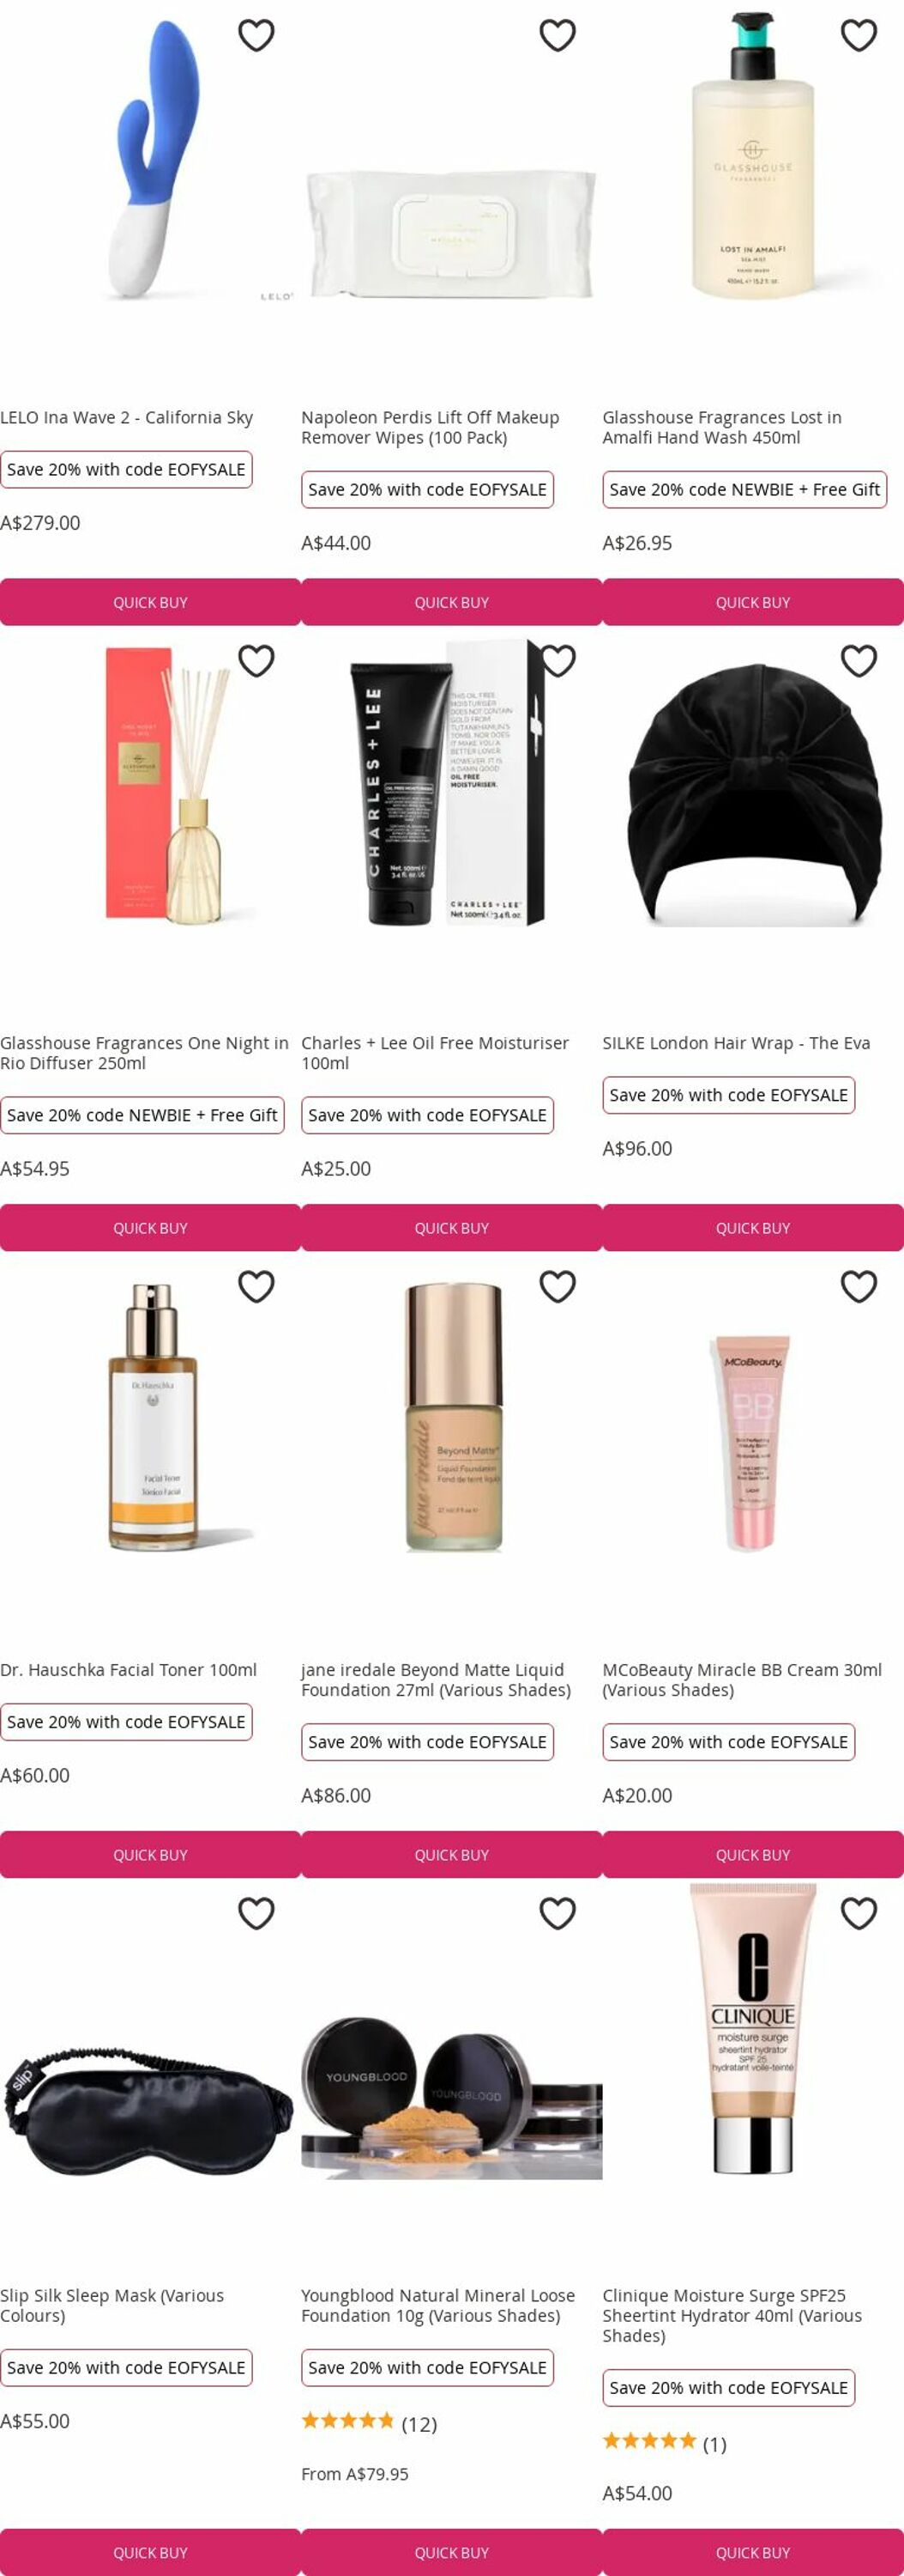Quick buy the Glasshouse Lost in Amalfi Hand Wash
This screenshot has width=904, height=2576.
coord(753,602)
